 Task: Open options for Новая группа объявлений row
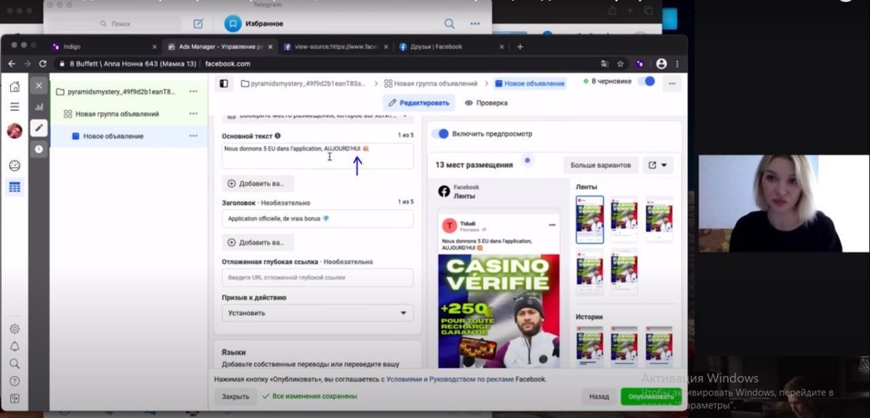193,114
